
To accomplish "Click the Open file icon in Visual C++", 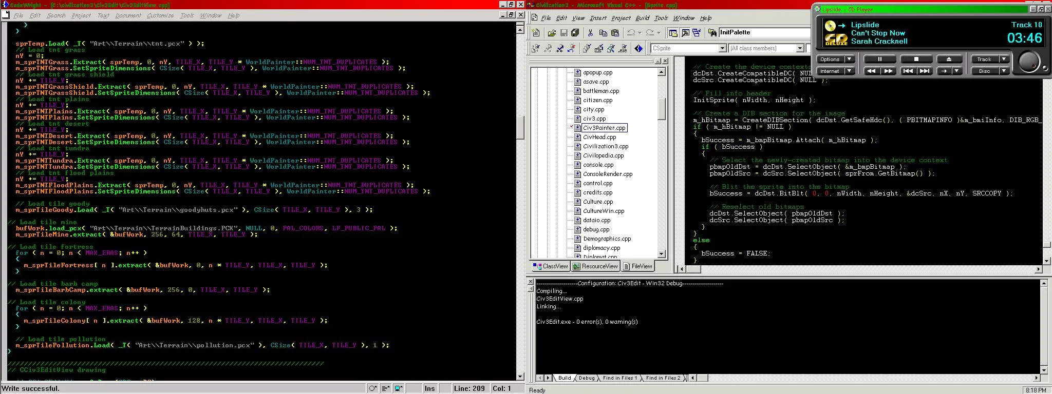I will pyautogui.click(x=552, y=33).
